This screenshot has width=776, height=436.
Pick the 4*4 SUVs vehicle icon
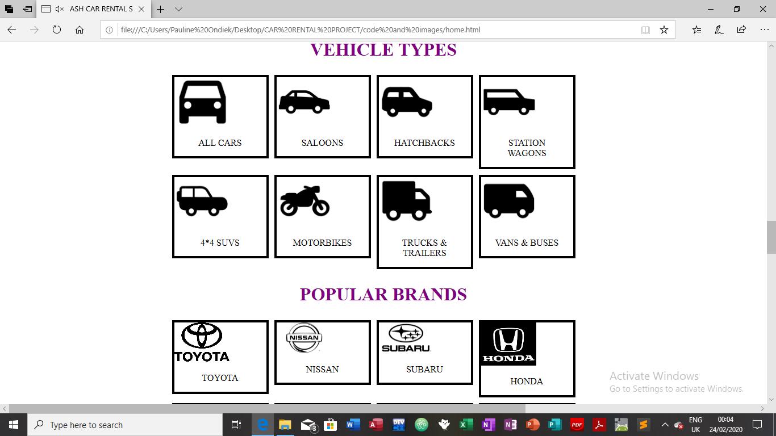click(x=202, y=202)
